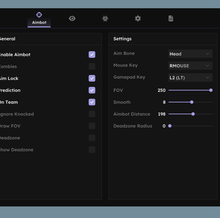This screenshot has height=218, width=220.
Task: Open the eye icon visuals tab
Action: point(72,18)
